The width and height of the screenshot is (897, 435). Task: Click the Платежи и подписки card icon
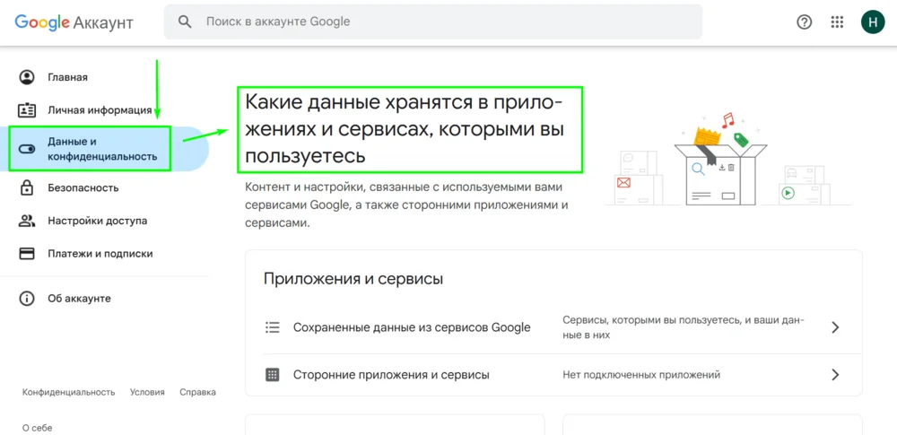[27, 254]
